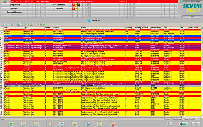Viewport: 203px width, 127px height.
Task: Click the Average duration column header
Action: coord(141,28)
